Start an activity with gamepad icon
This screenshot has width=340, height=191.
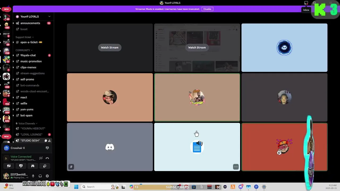coord(33,166)
